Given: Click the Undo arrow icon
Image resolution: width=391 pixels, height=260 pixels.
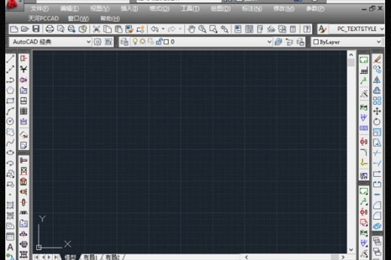Looking at the screenshot, I should pos(154,29).
